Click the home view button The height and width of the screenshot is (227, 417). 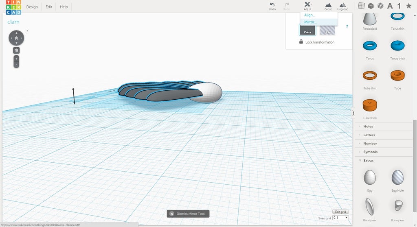point(16,38)
